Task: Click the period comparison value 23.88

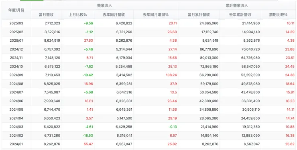Action: pos(290,49)
